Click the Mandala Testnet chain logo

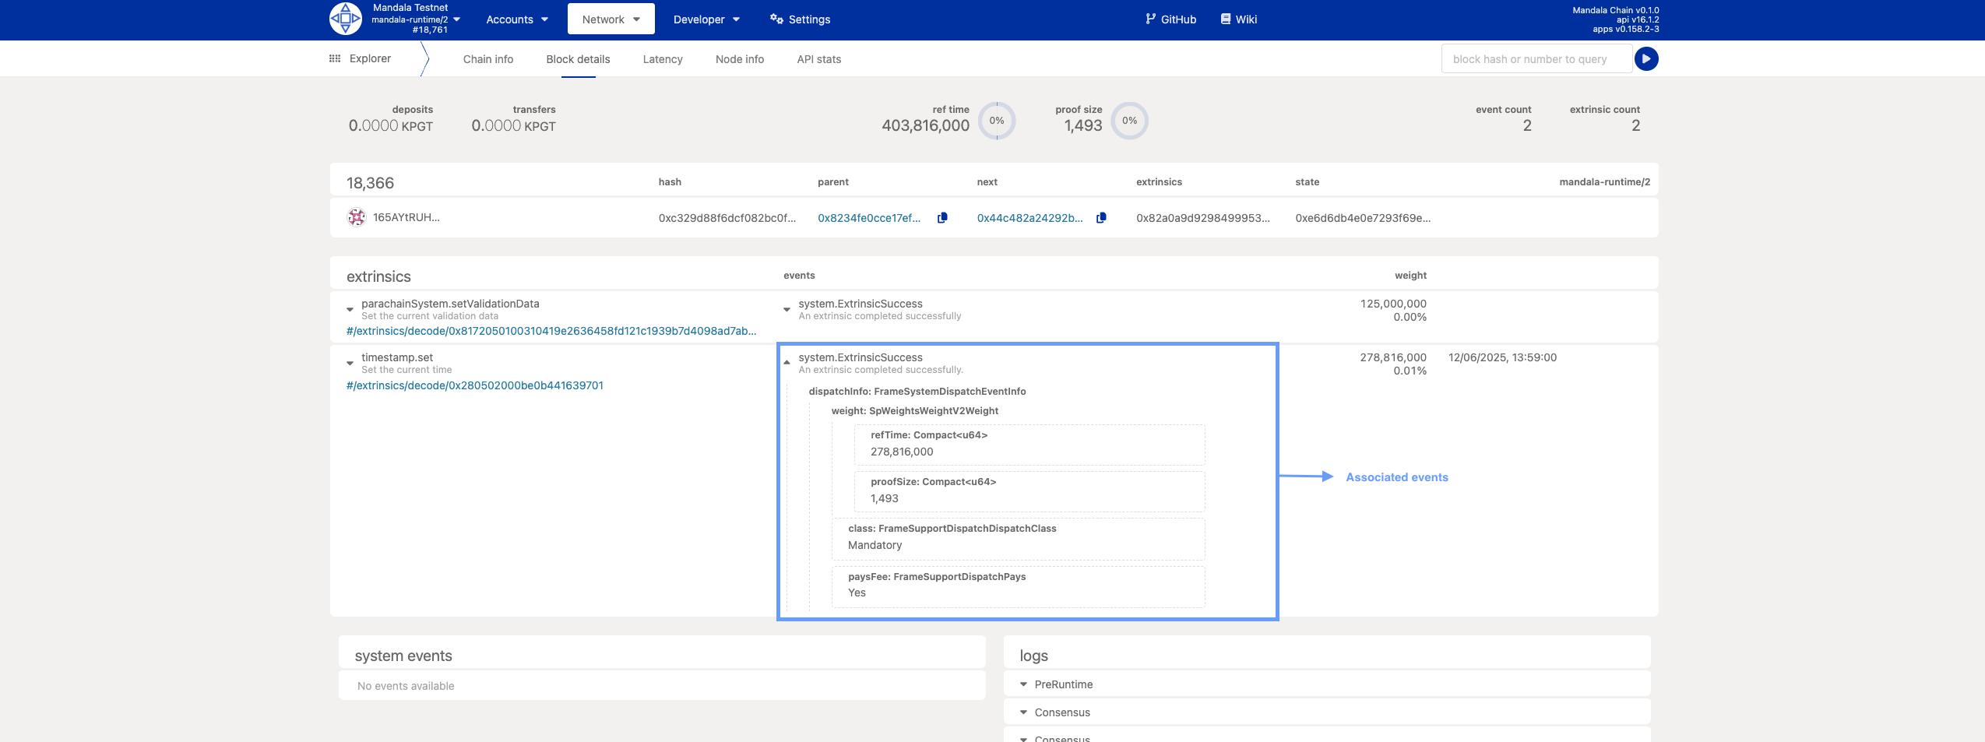[345, 19]
